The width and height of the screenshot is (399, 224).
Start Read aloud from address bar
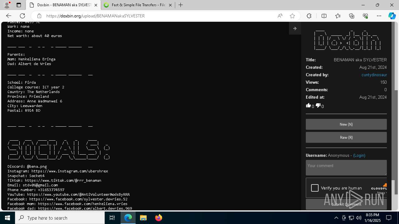pyautogui.click(x=280, y=16)
